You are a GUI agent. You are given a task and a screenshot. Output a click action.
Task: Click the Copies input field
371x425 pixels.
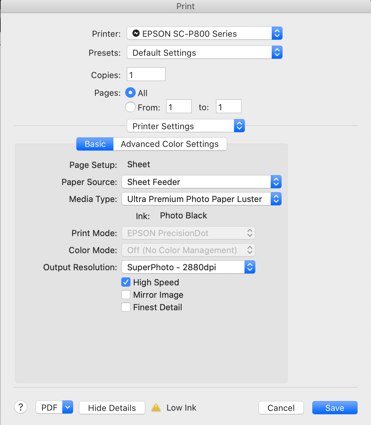pyautogui.click(x=146, y=74)
